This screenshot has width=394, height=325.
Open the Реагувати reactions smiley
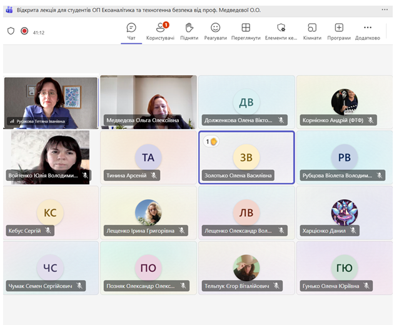(x=215, y=31)
